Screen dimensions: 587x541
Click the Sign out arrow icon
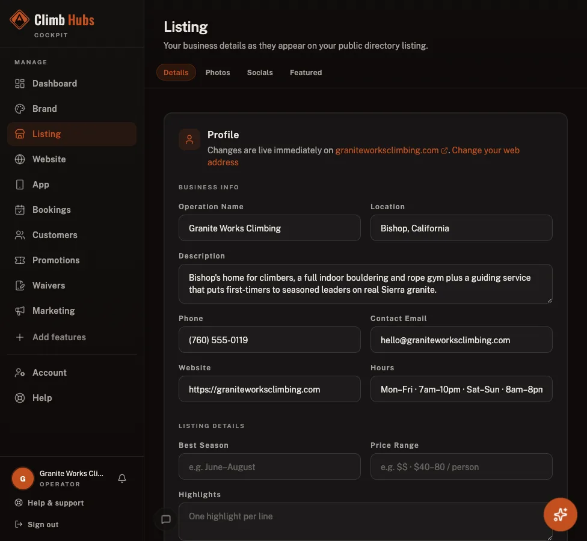click(x=18, y=524)
